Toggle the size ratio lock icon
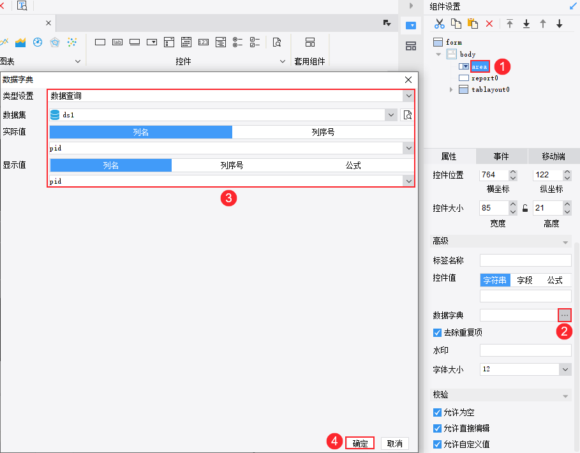Screen dimensions: 580x453 point(525,208)
